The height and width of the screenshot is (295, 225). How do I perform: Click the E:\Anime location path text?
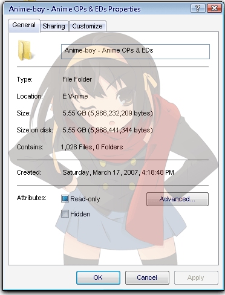point(75,96)
